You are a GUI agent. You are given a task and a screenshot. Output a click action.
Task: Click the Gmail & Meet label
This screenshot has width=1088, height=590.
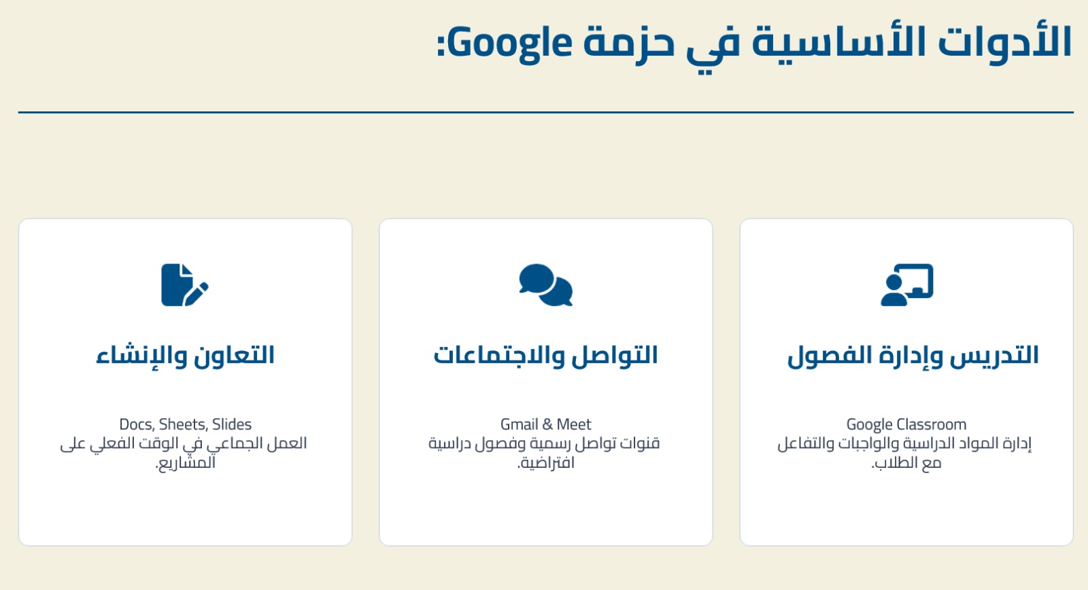(545, 424)
